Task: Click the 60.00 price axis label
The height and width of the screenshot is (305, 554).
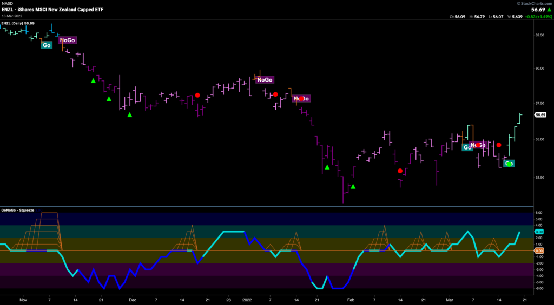Action: point(539,69)
